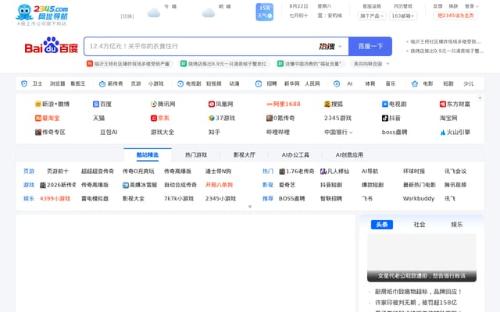This screenshot has height=312, width=500.
Task: Open the 知乎 link
Action: [x=214, y=132]
